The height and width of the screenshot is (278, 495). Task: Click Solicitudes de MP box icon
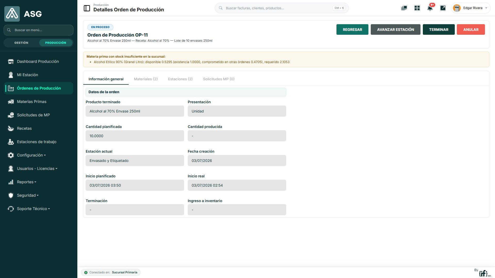11,115
